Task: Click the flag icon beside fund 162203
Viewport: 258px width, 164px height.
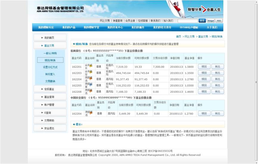Action: pos(91,72)
